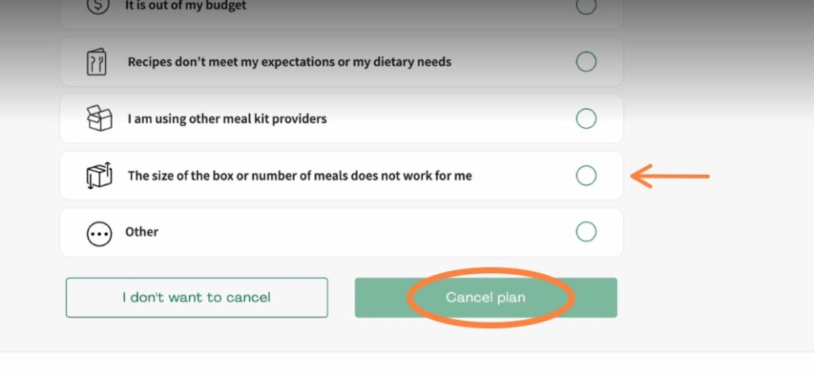814x379 pixels.
Task: Click the 'It is out of my budget' text
Action: click(186, 6)
